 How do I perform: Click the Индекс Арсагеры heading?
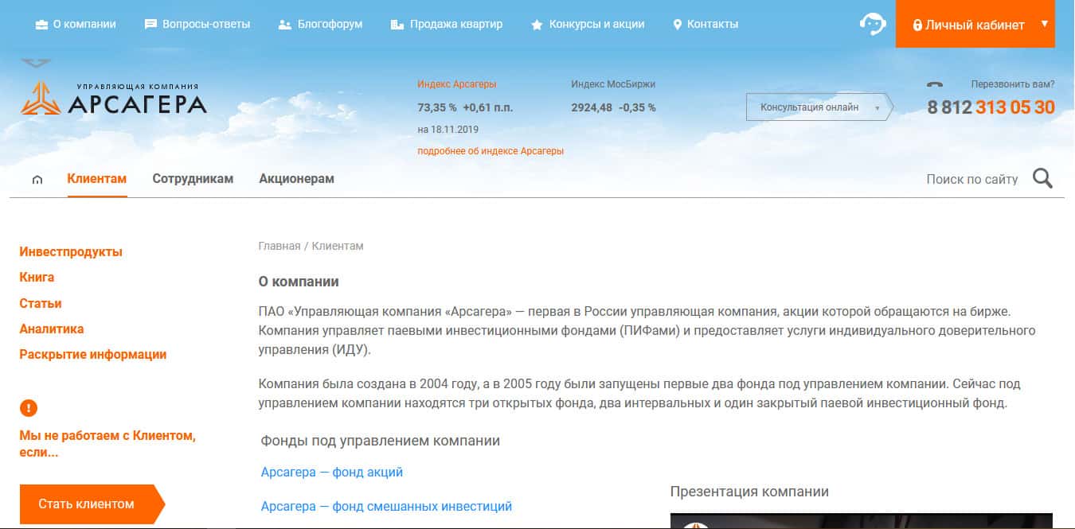457,84
